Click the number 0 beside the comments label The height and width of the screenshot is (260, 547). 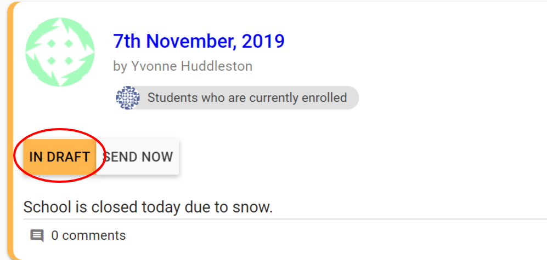click(55, 236)
